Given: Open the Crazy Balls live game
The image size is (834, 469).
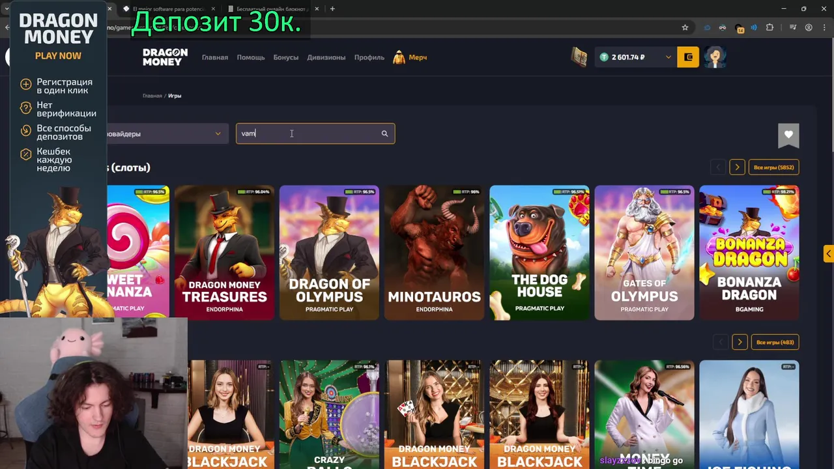Looking at the screenshot, I should click(x=329, y=414).
